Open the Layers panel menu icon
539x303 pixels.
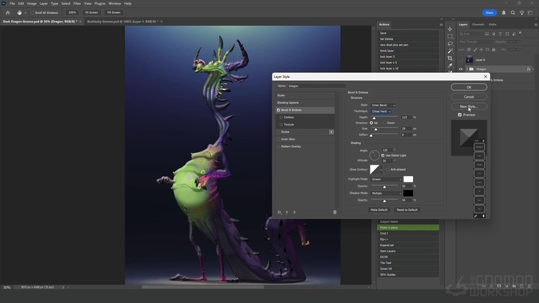click(535, 25)
